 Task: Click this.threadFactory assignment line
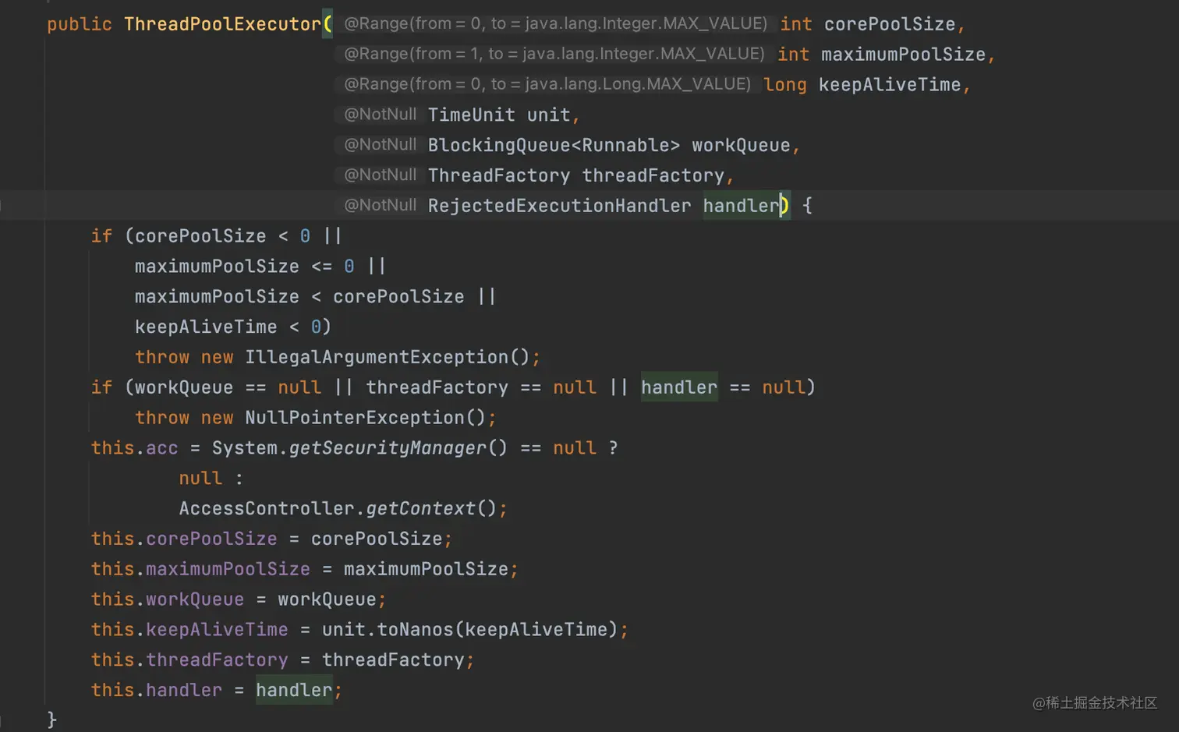283,660
